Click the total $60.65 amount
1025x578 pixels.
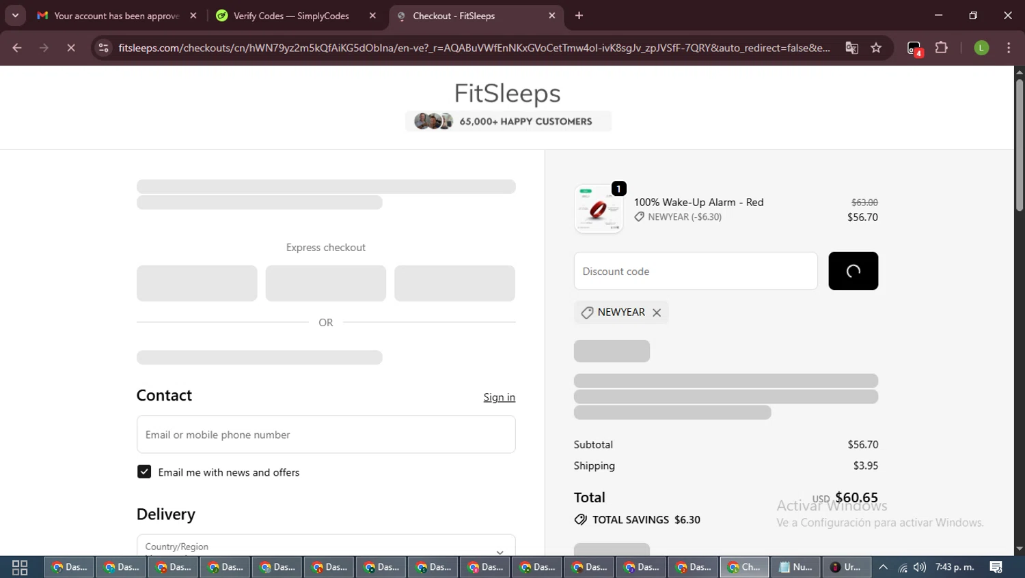click(x=856, y=497)
